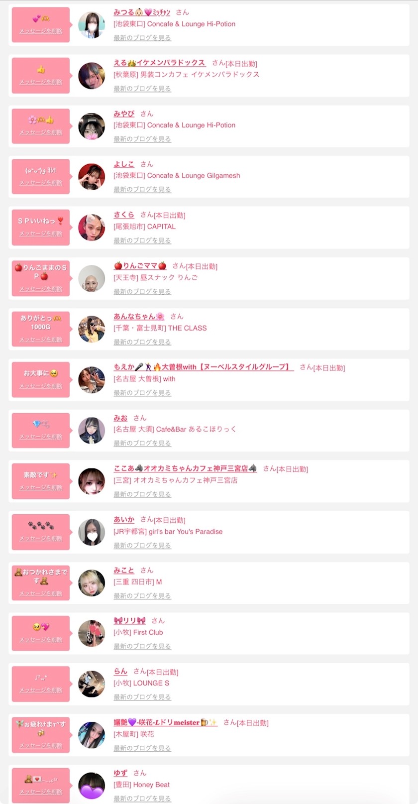The image size is (418, 804).
Task: View リリ's latest blog
Action: tap(142, 646)
